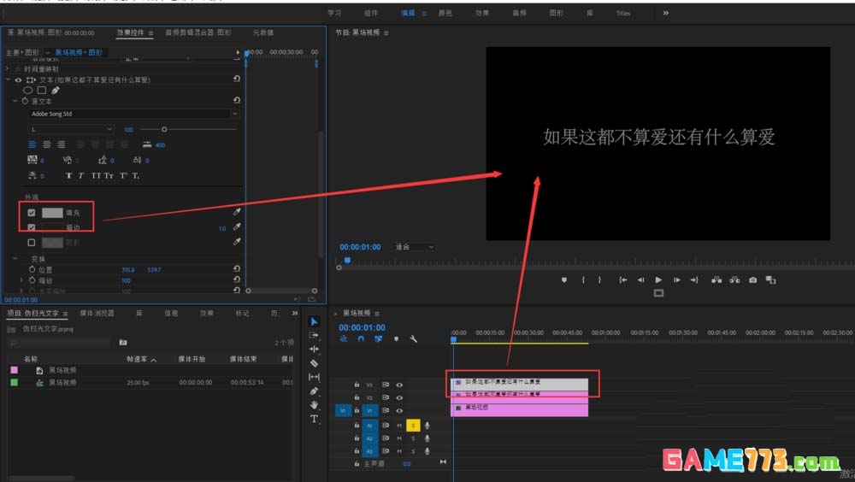Open the 效果控件 panel menu
This screenshot has width=855, height=482.
[150, 32]
